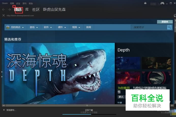This screenshot has width=176, height=117.
Task: Launch Big Picture mode controller icon
Action: [162, 3]
